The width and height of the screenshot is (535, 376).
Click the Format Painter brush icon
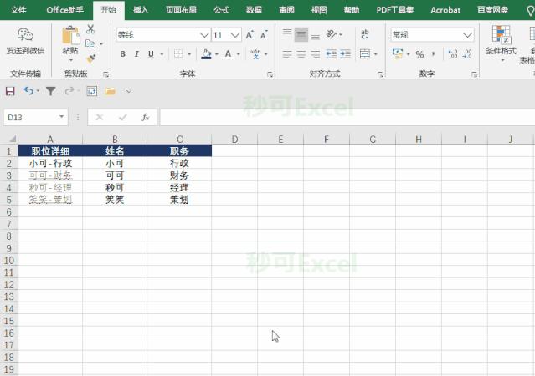[90, 58]
